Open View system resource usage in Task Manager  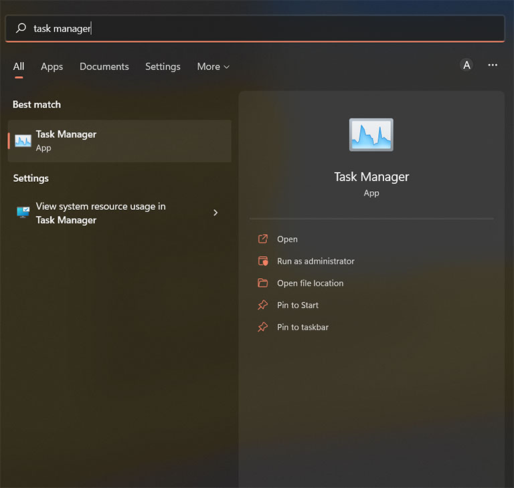pos(119,213)
